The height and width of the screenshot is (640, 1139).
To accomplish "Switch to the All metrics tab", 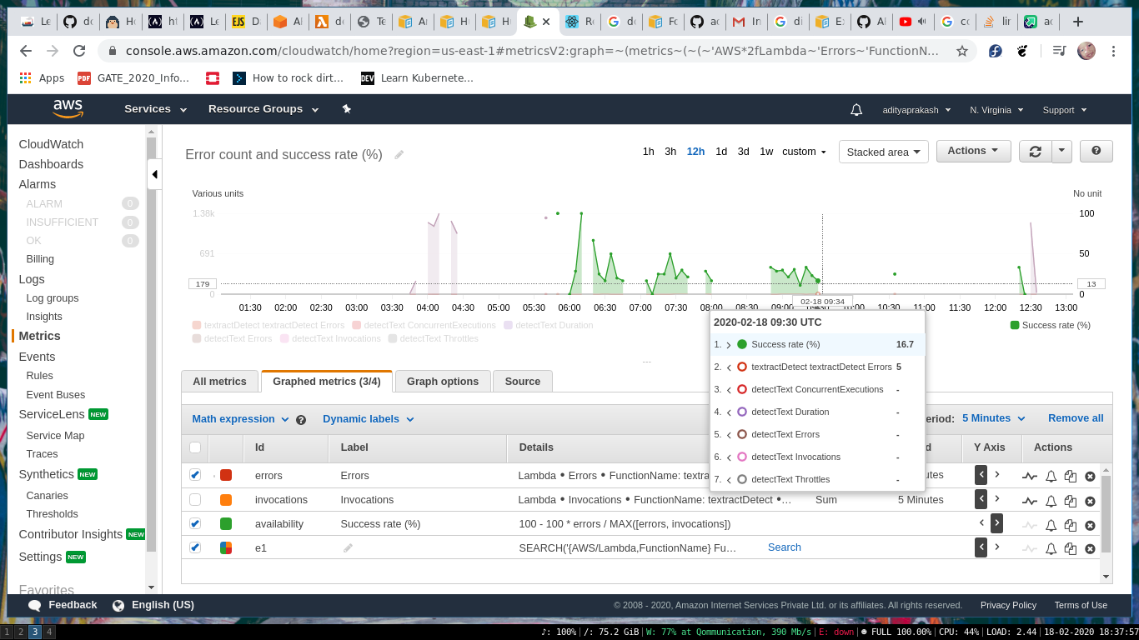I will click(x=219, y=382).
